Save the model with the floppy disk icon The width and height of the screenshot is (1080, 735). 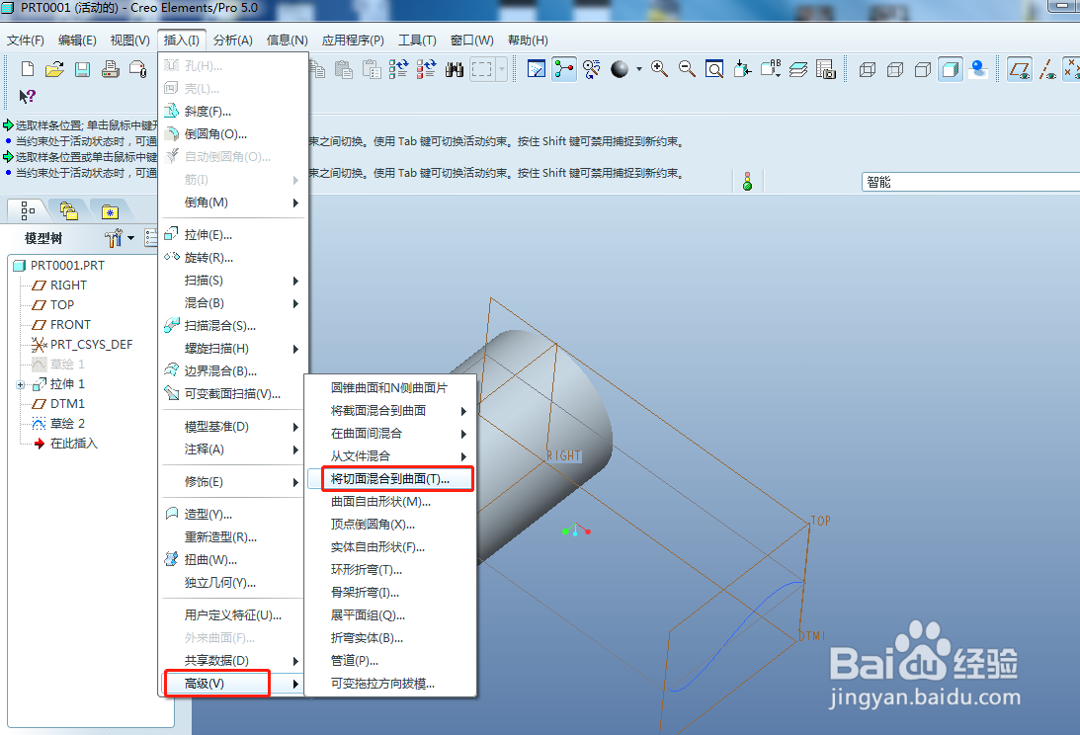tap(83, 69)
